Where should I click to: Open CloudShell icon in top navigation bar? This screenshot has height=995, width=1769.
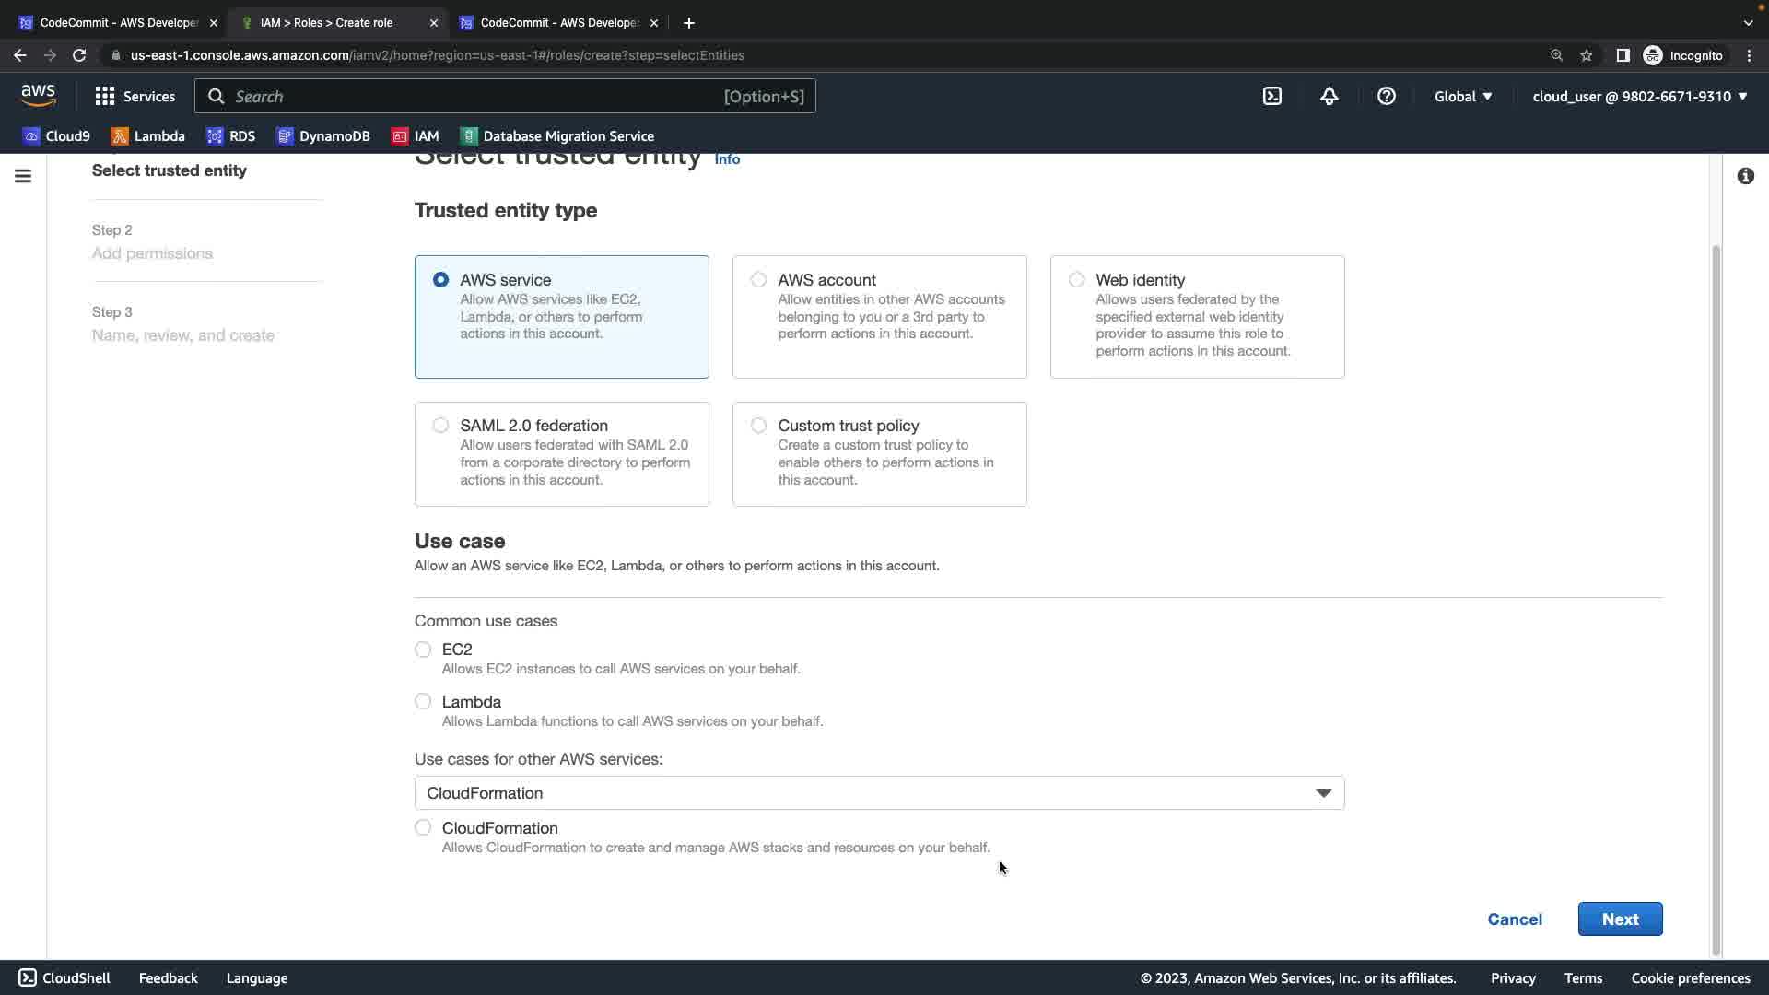pyautogui.click(x=1271, y=96)
